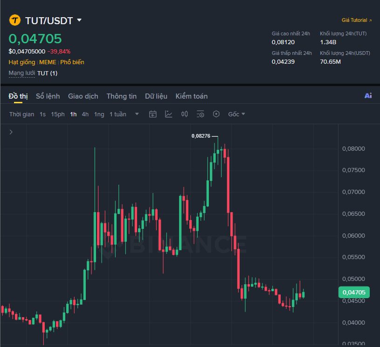This screenshot has width=380, height=347.
Task: Open the candlestick chart type icon
Action: [x=185, y=114]
